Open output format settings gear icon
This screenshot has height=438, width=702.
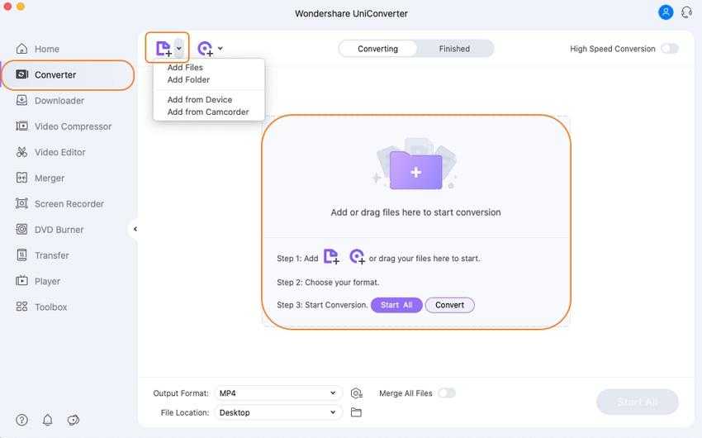tap(356, 393)
